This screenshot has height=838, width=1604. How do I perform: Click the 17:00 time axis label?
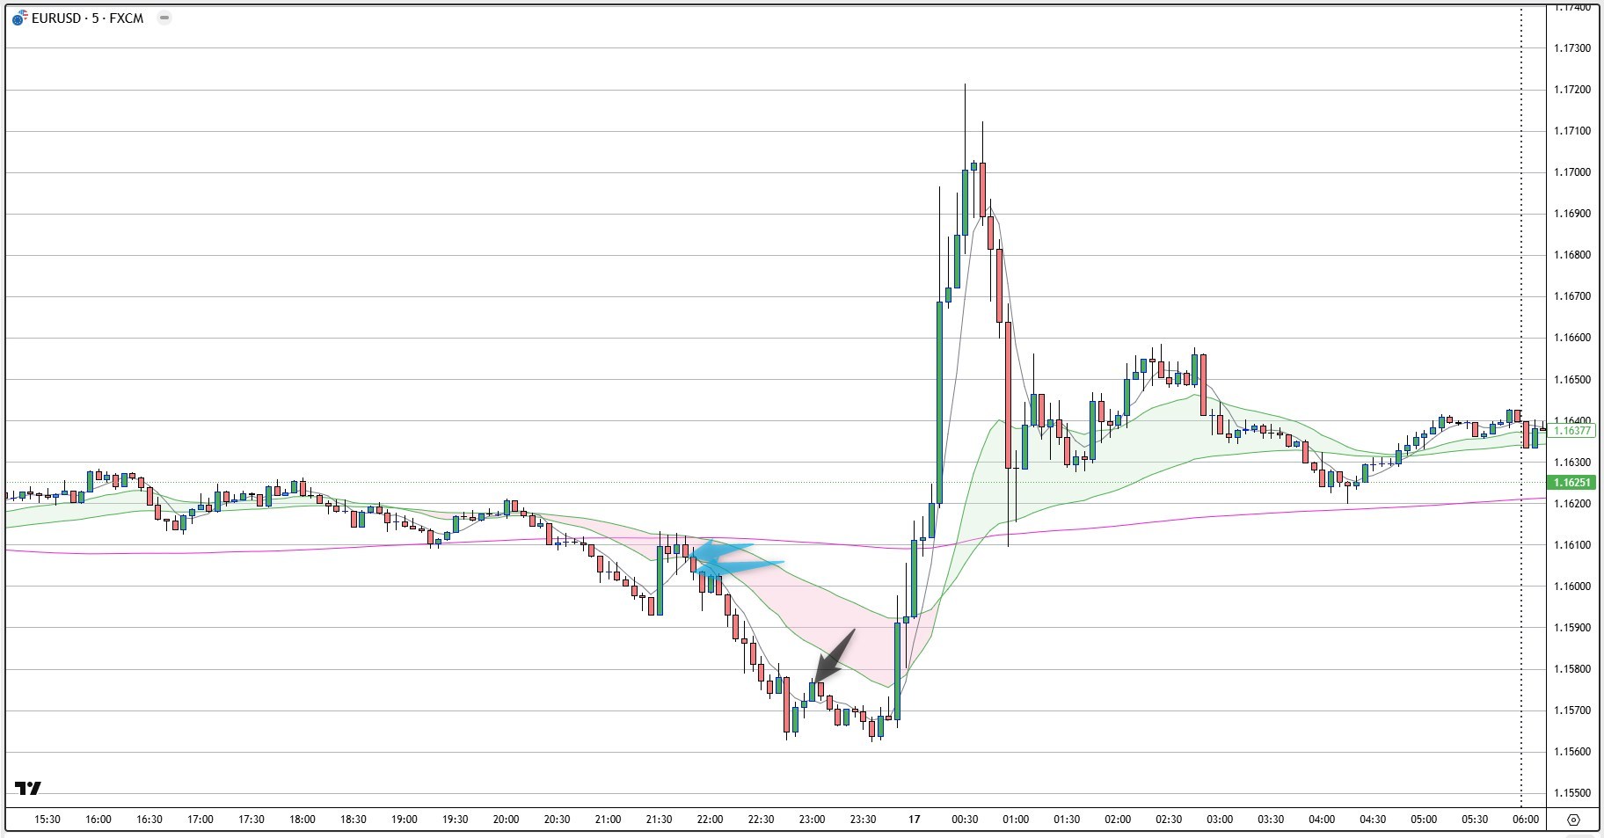coord(200,820)
